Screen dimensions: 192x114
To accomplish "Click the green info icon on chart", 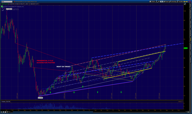I will pos(2,7).
